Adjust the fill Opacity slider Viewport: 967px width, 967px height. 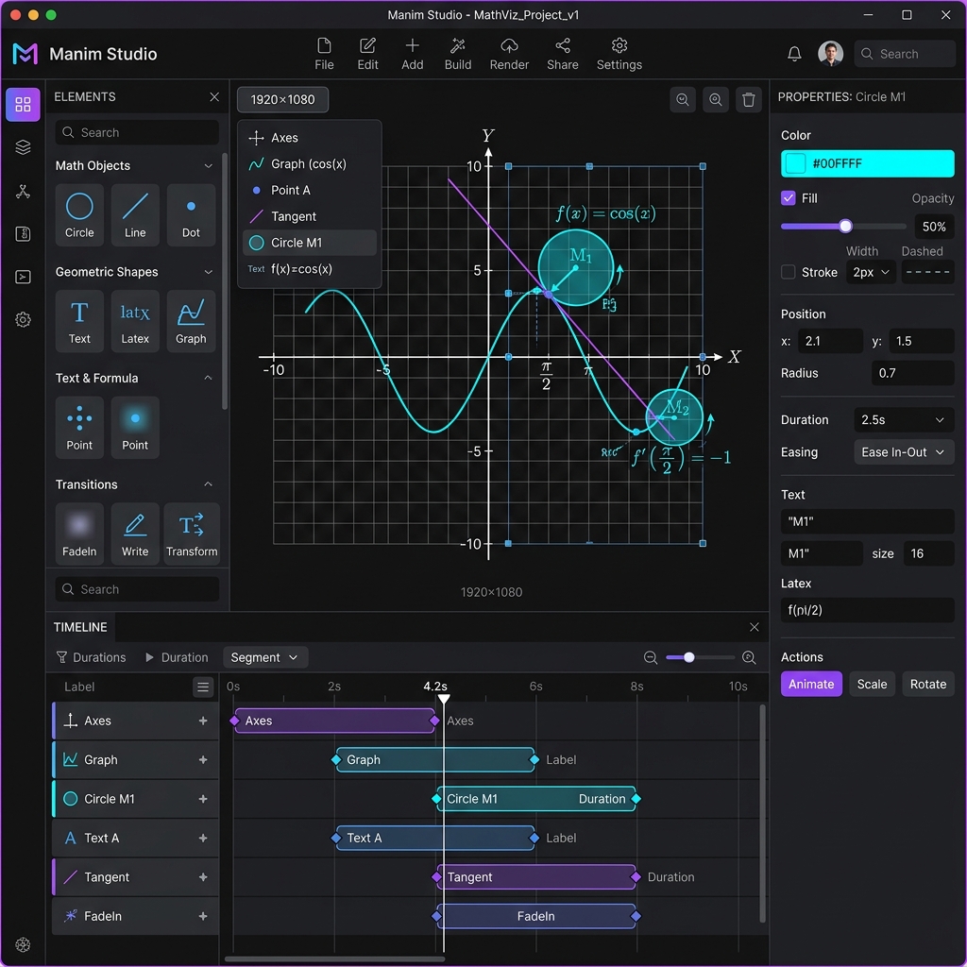point(844,227)
